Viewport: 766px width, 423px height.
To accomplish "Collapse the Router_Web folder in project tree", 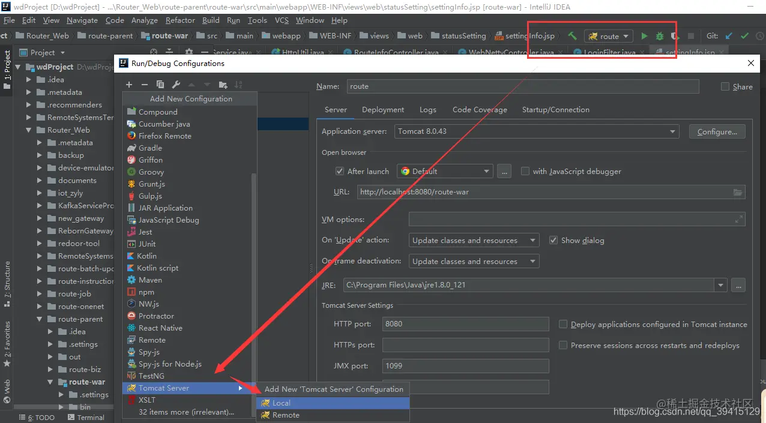I will pos(28,130).
